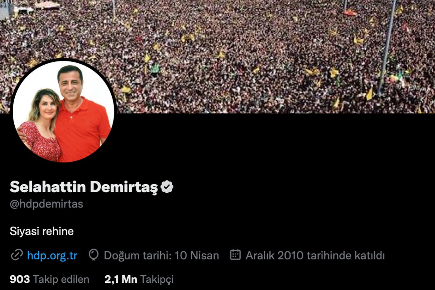Click the chain link icon before hdp.org.tr
Image resolution: width=435 pixels, height=290 pixels.
coord(17,255)
